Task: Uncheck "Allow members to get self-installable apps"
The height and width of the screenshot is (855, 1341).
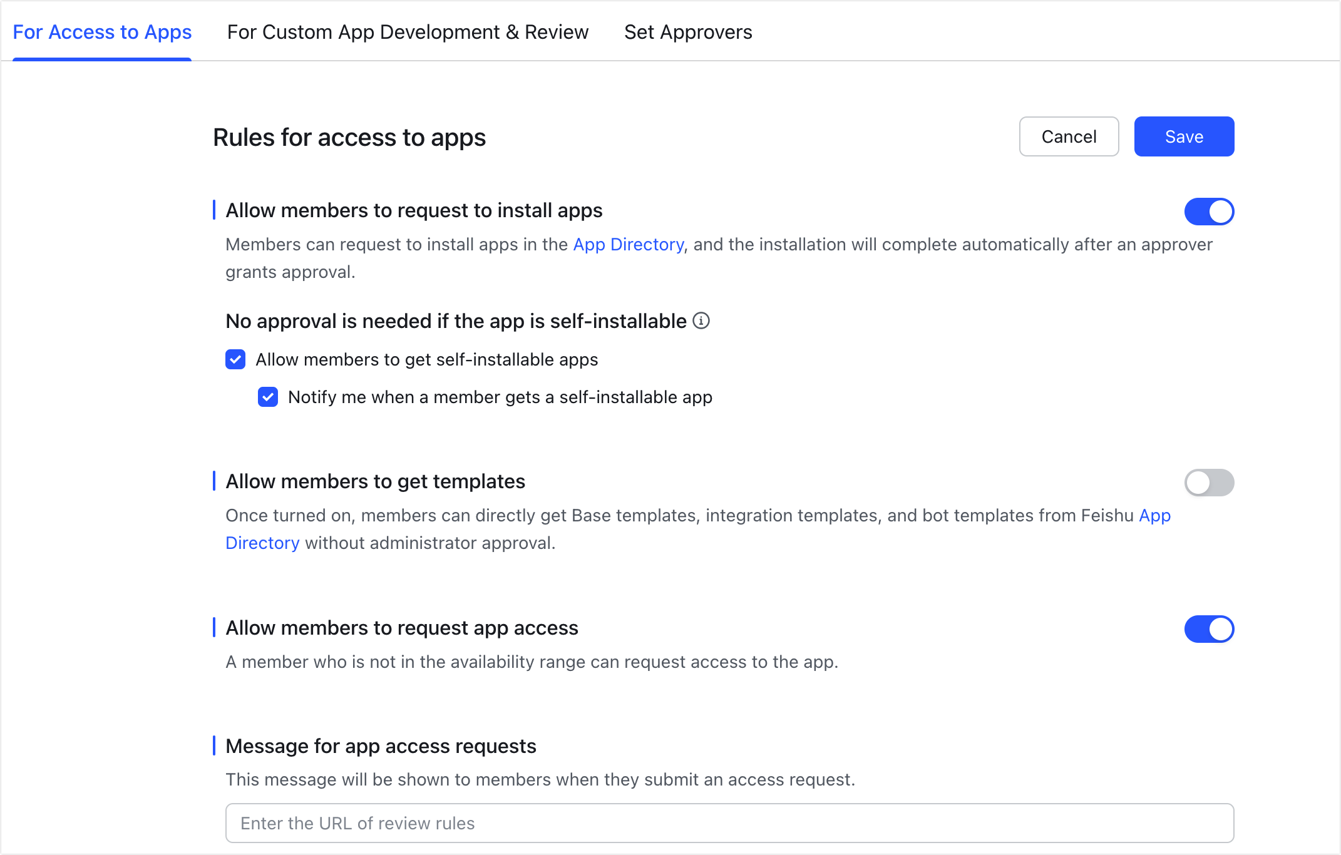Action: [235, 359]
